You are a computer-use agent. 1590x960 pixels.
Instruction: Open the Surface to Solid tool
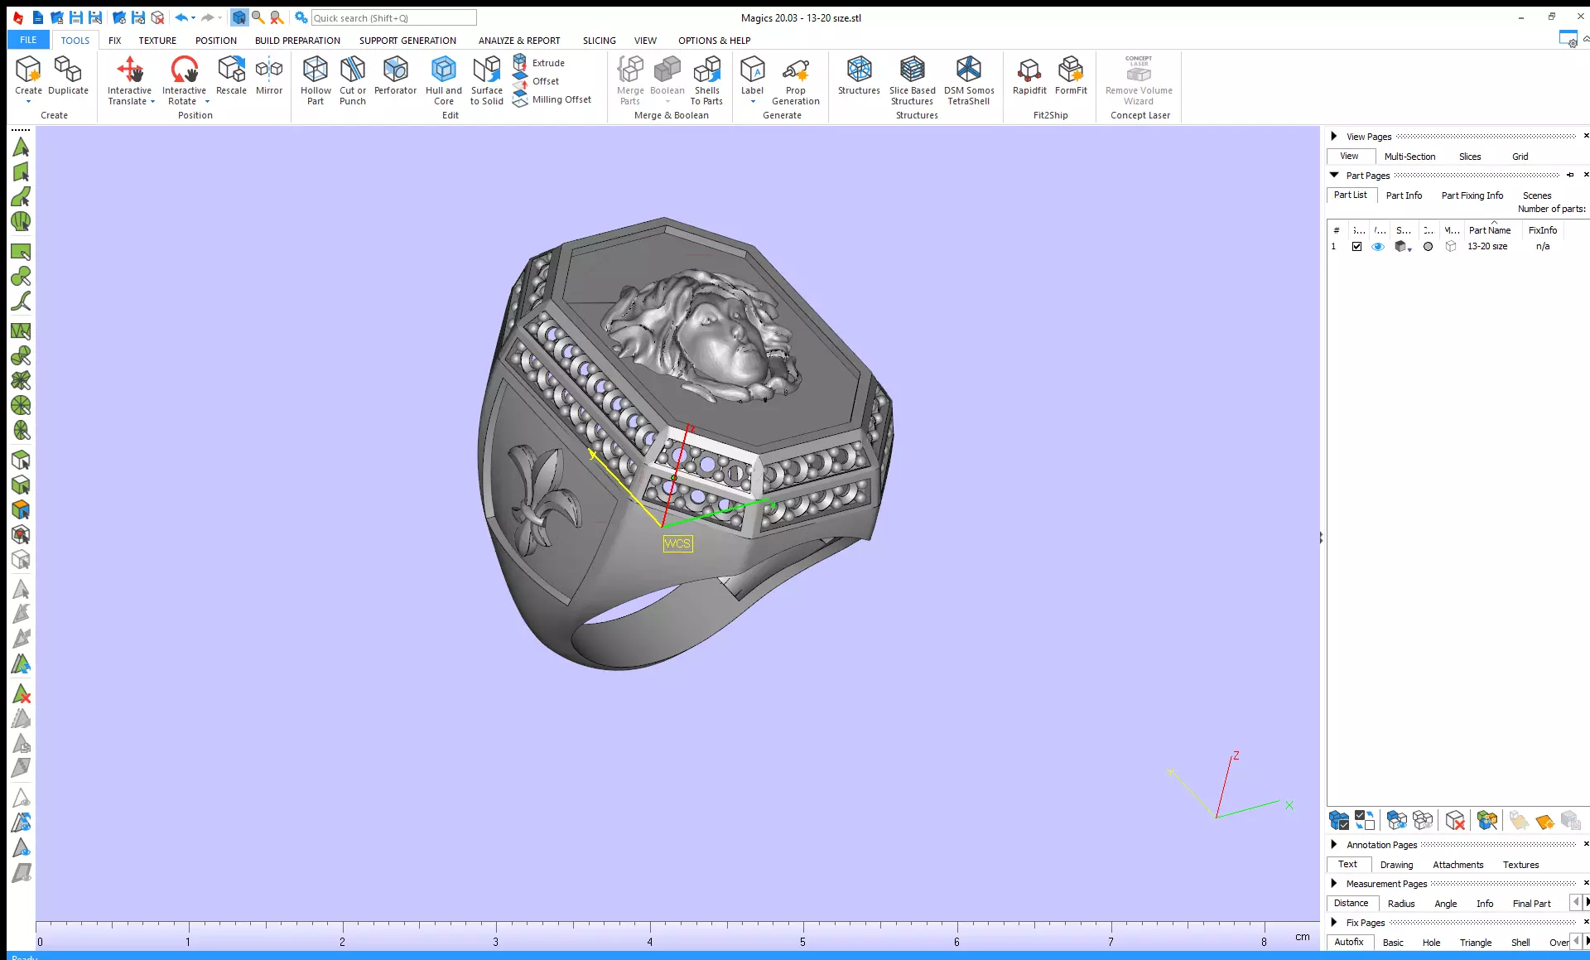pos(487,80)
